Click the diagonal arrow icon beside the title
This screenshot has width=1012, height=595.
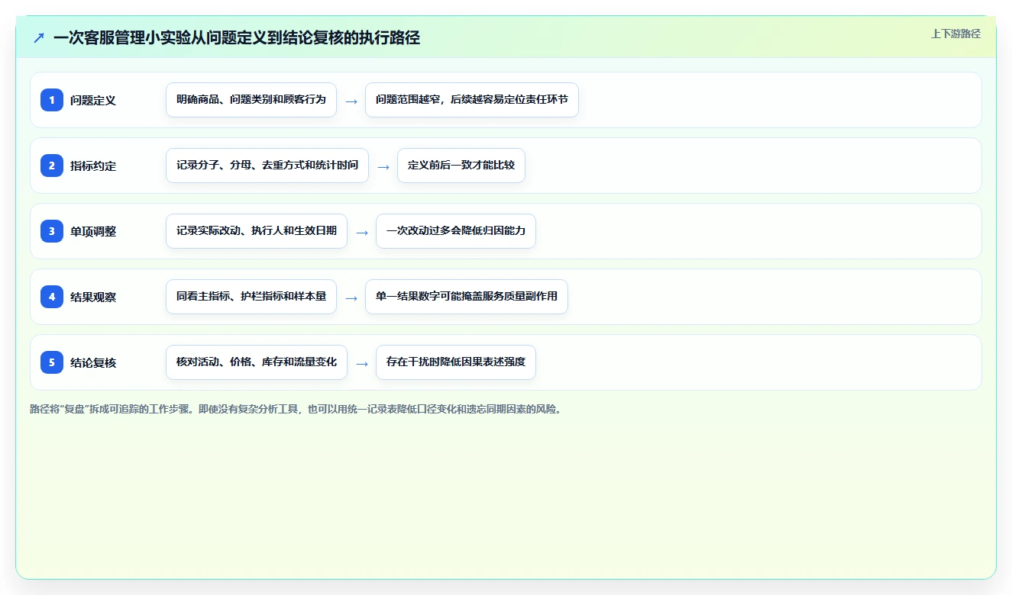pyautogui.click(x=39, y=38)
